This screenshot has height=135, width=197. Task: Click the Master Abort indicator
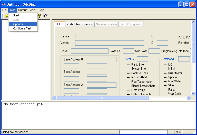pos(128,77)
